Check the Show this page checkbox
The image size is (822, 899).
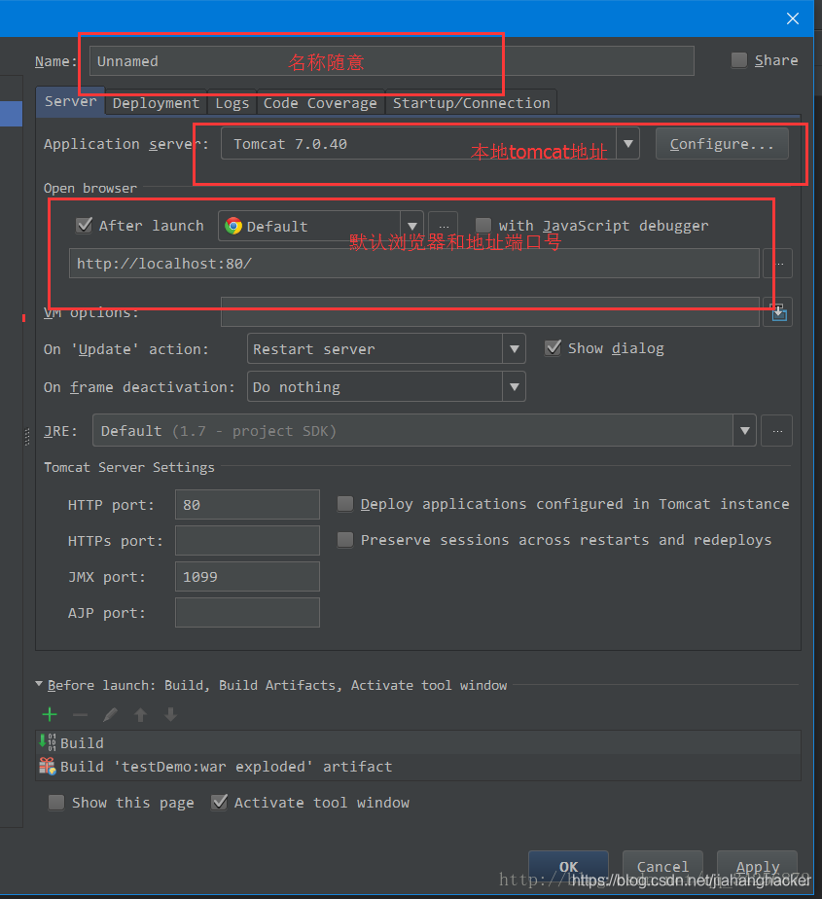(56, 802)
